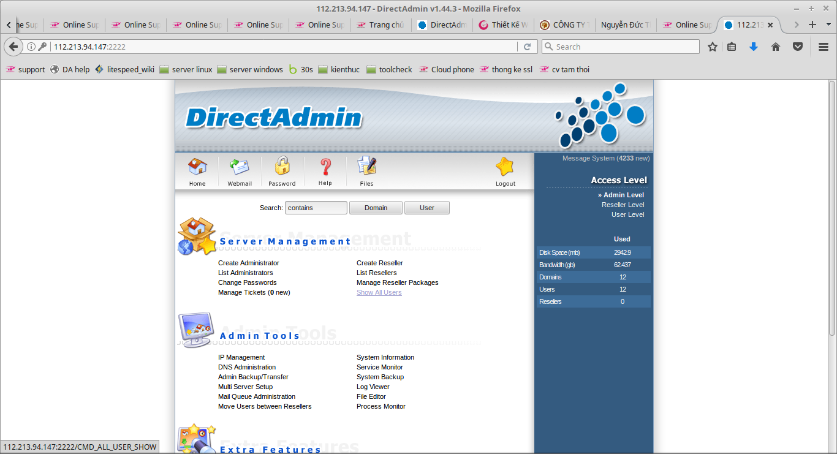This screenshot has height=454, width=837.
Task: Switch to the CÔNG TY tab
Action: pyautogui.click(x=564, y=25)
